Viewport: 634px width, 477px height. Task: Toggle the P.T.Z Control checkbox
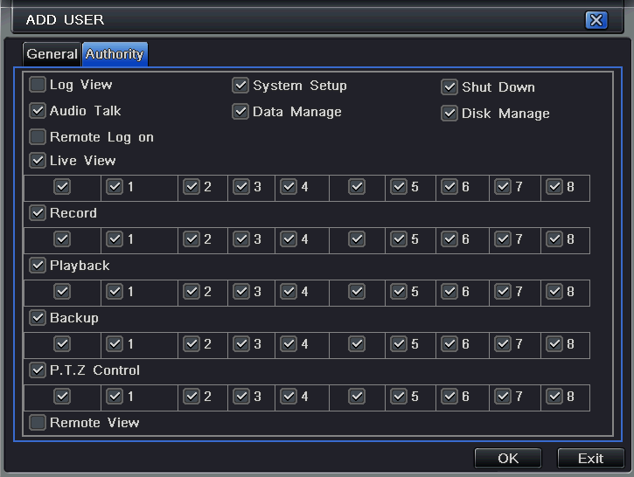pyautogui.click(x=38, y=370)
